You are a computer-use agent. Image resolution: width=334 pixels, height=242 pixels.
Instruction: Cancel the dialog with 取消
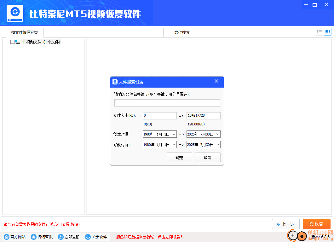click(x=208, y=158)
